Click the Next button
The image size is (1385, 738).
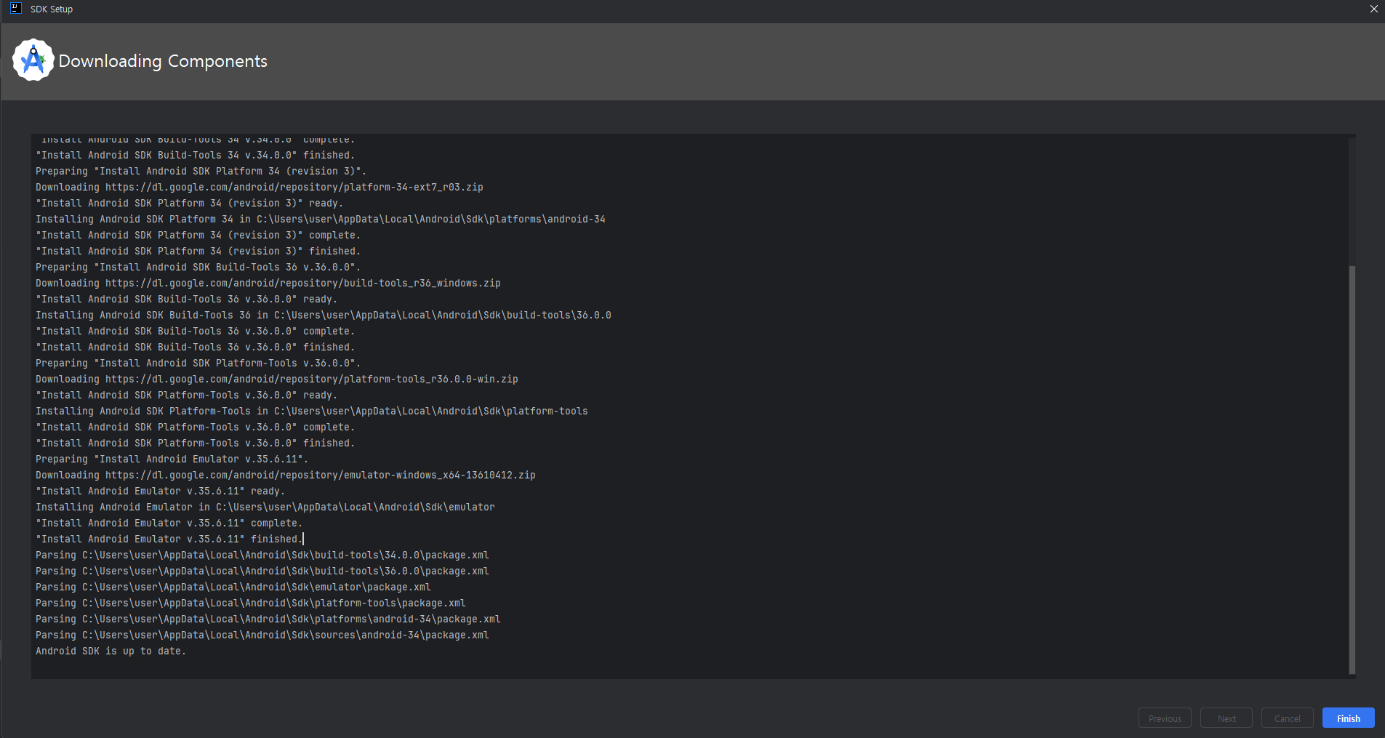1227,718
